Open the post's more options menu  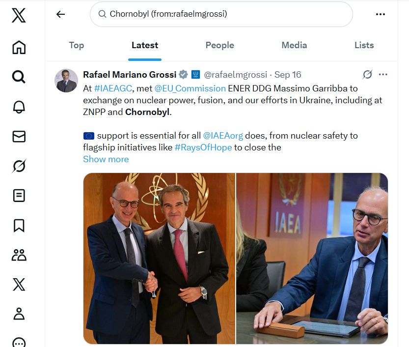(383, 75)
